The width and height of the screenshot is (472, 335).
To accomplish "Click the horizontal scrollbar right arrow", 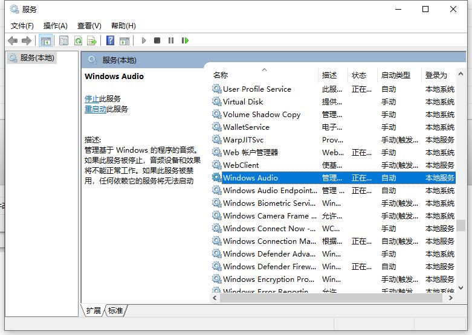I will coord(451,298).
